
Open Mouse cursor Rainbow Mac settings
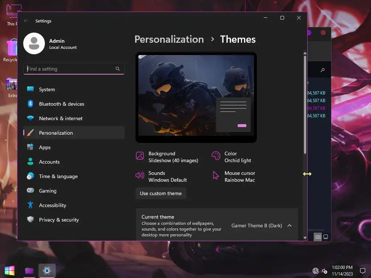[x=234, y=177]
